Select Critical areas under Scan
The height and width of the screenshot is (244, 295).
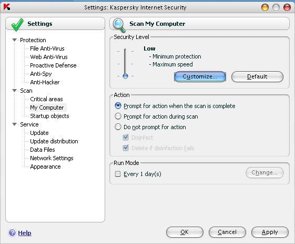point(46,99)
